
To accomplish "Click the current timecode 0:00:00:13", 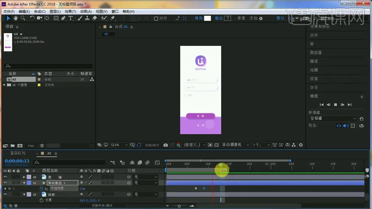I will (17, 161).
